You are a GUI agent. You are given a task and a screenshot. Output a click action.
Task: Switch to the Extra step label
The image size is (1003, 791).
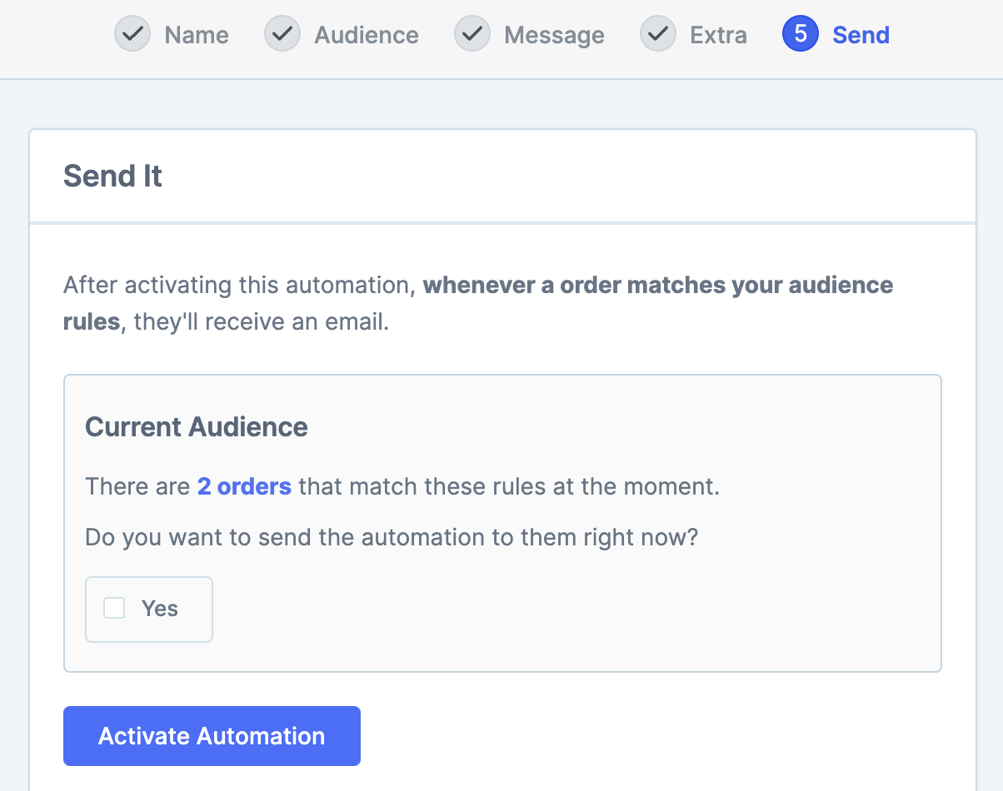[718, 35]
